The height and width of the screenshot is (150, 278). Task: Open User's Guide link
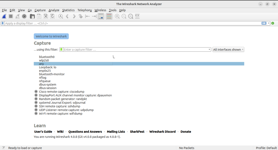point(43,132)
